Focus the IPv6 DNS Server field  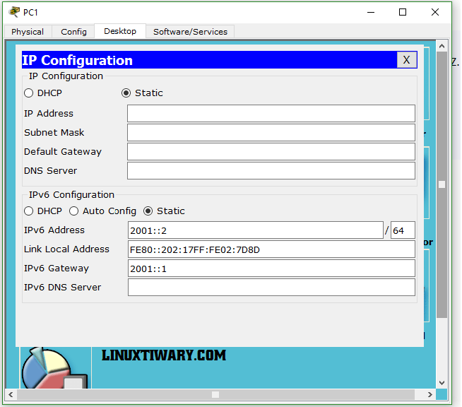(x=271, y=288)
